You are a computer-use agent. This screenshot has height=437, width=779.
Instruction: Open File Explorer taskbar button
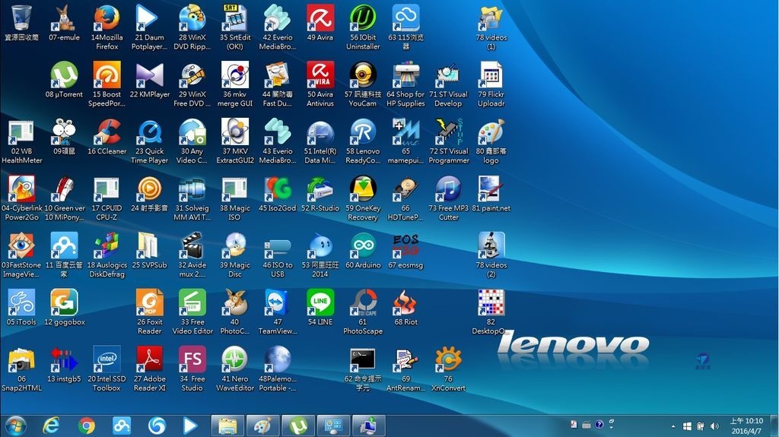tap(227, 426)
